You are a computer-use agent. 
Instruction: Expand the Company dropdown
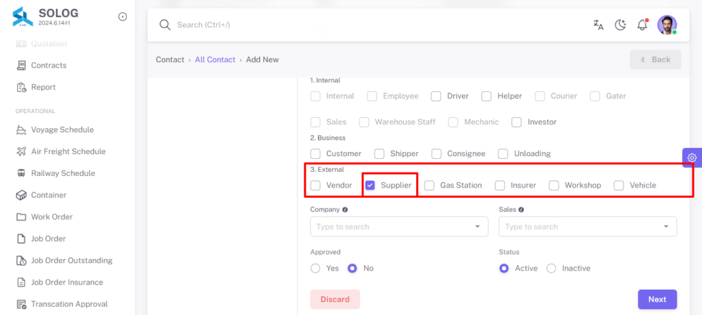click(x=399, y=227)
